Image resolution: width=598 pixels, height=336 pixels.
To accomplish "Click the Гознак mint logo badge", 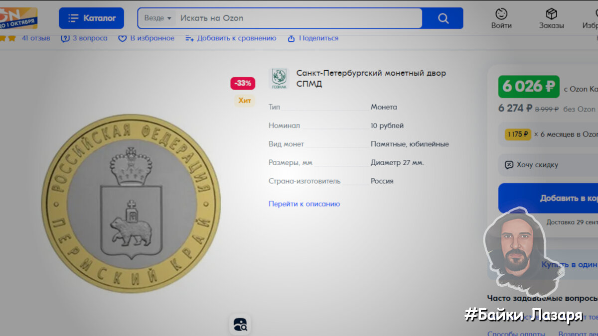I will click(280, 77).
